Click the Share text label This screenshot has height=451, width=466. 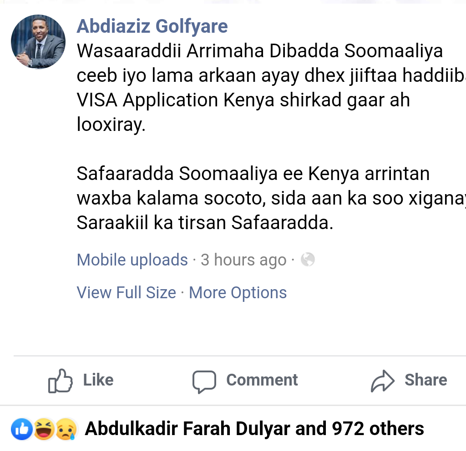click(425, 380)
